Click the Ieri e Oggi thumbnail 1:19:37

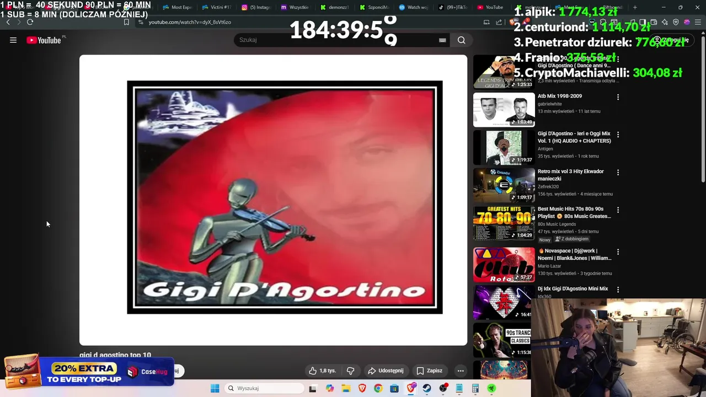(x=504, y=147)
